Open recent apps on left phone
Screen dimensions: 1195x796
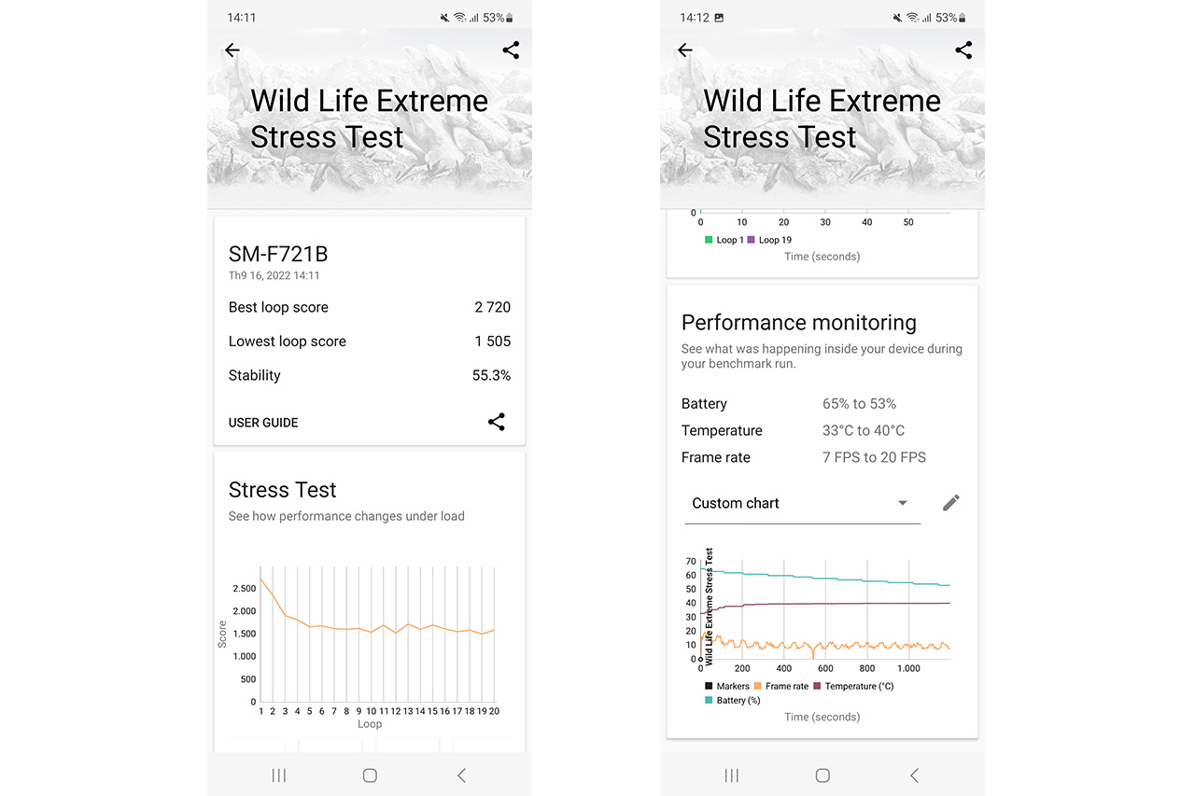click(x=278, y=775)
